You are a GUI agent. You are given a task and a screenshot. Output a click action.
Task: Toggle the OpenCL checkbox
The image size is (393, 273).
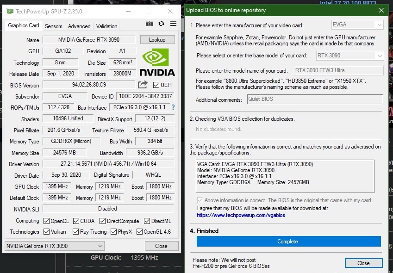pos(46,221)
